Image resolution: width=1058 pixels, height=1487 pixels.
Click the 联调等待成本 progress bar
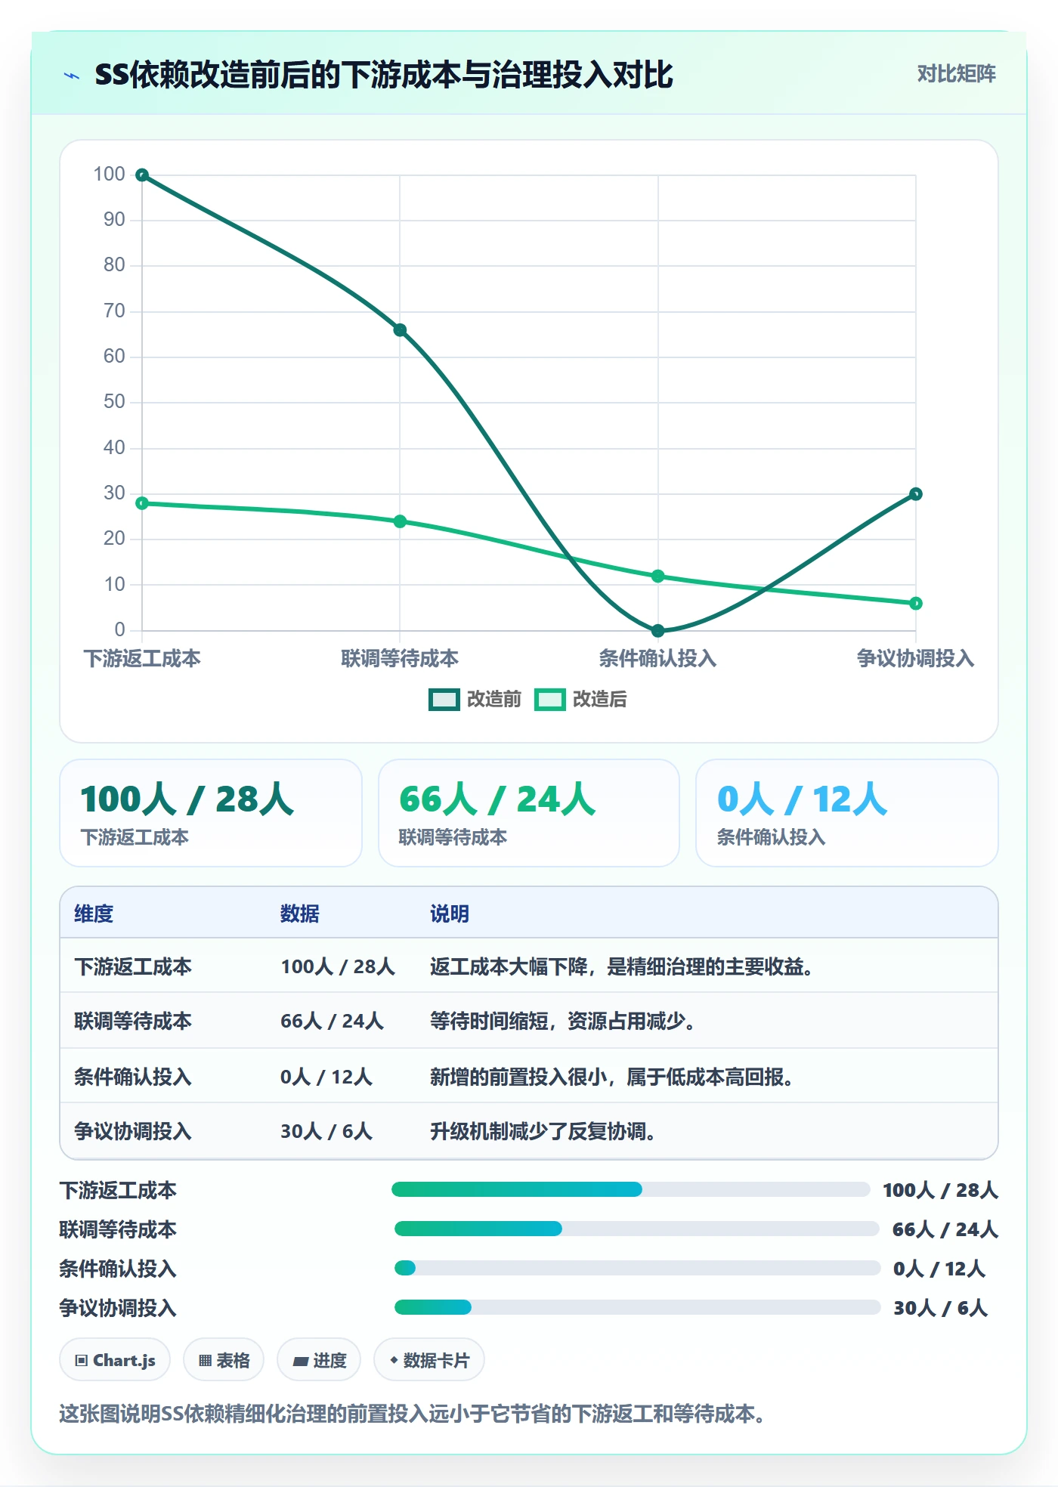point(636,1229)
